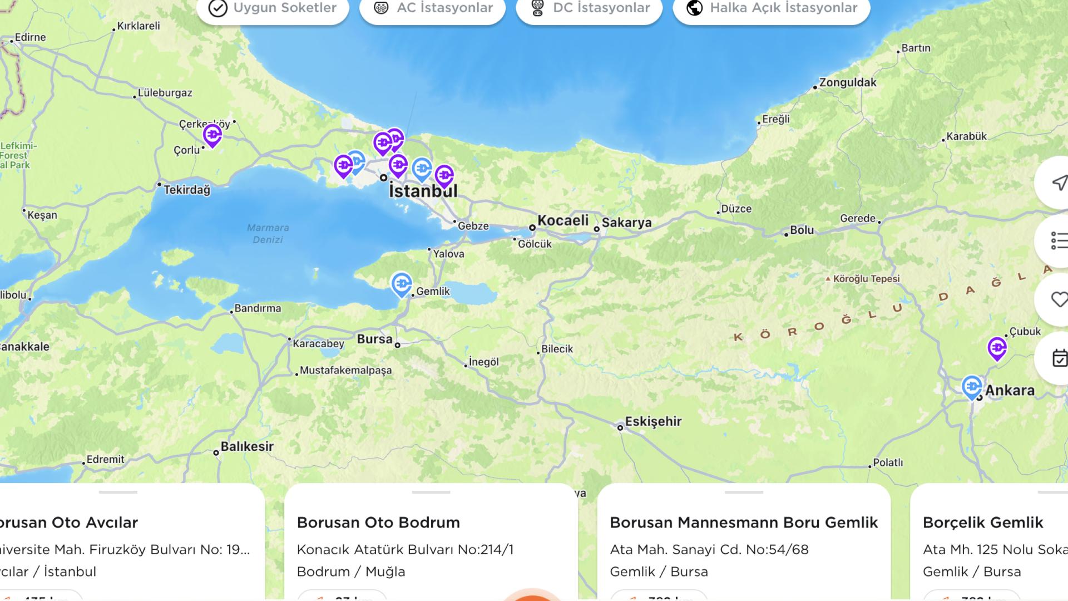Select blue charger pin near Gemlik

coord(401,284)
